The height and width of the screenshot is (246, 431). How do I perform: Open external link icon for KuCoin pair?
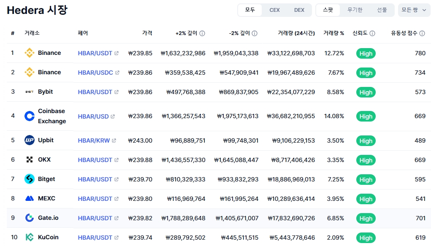117,238
